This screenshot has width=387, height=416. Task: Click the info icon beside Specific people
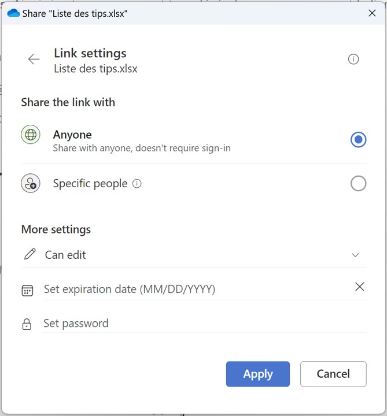click(137, 184)
